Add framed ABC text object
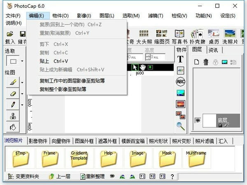 pos(181,70)
